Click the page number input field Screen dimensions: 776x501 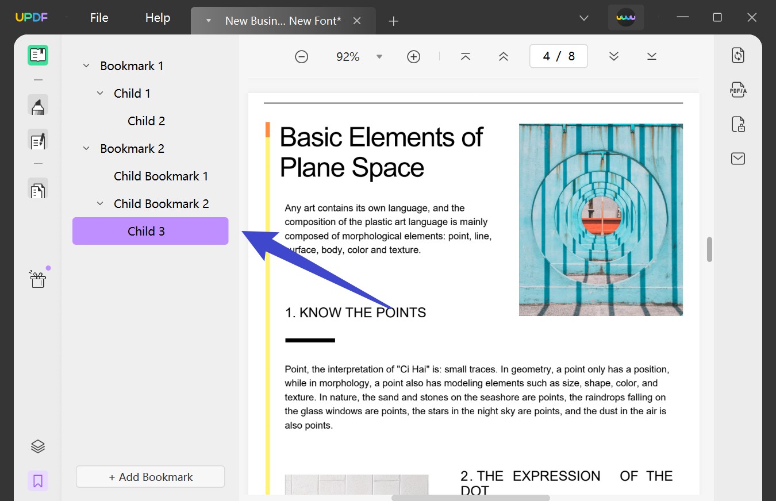click(x=558, y=56)
